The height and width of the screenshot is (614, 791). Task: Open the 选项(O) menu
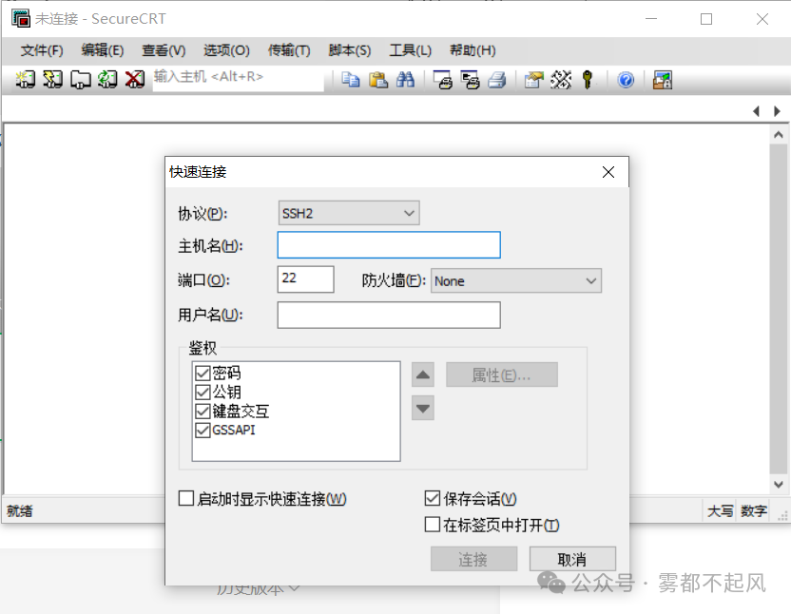[226, 50]
